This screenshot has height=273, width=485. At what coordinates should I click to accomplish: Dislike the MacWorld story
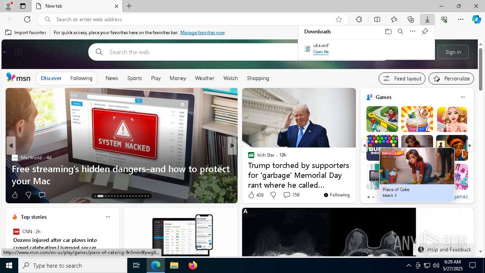point(28,195)
